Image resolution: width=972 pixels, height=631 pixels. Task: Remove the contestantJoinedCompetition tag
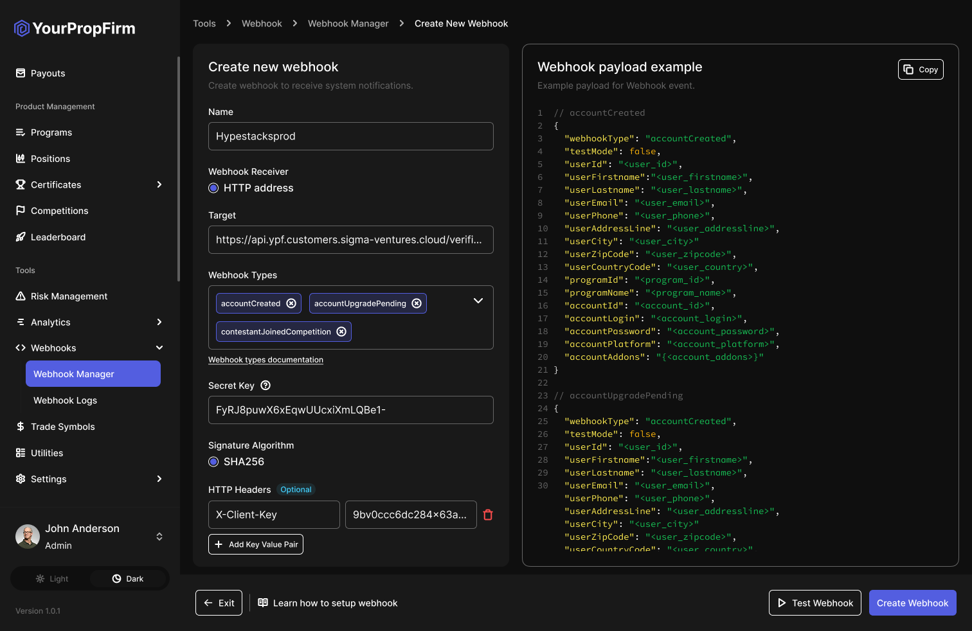point(341,332)
